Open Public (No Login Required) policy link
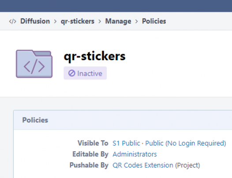 click(x=186, y=143)
